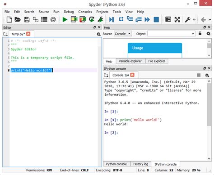Click the IPython console scrollbar
The width and height of the screenshot is (214, 175).
209,105
